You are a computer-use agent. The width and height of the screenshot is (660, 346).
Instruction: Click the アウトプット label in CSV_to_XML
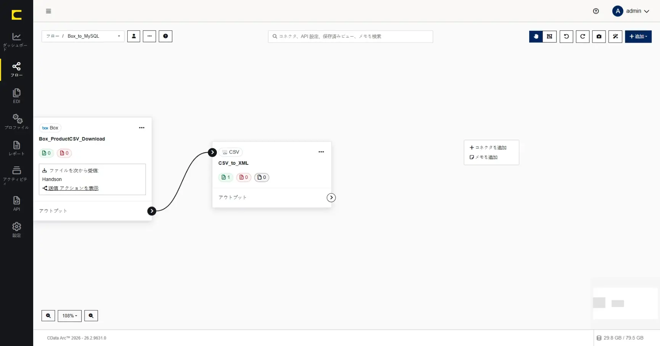click(x=233, y=198)
